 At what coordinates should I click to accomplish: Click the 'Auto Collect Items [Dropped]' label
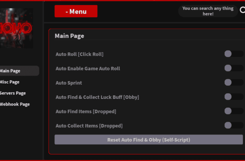89,126
